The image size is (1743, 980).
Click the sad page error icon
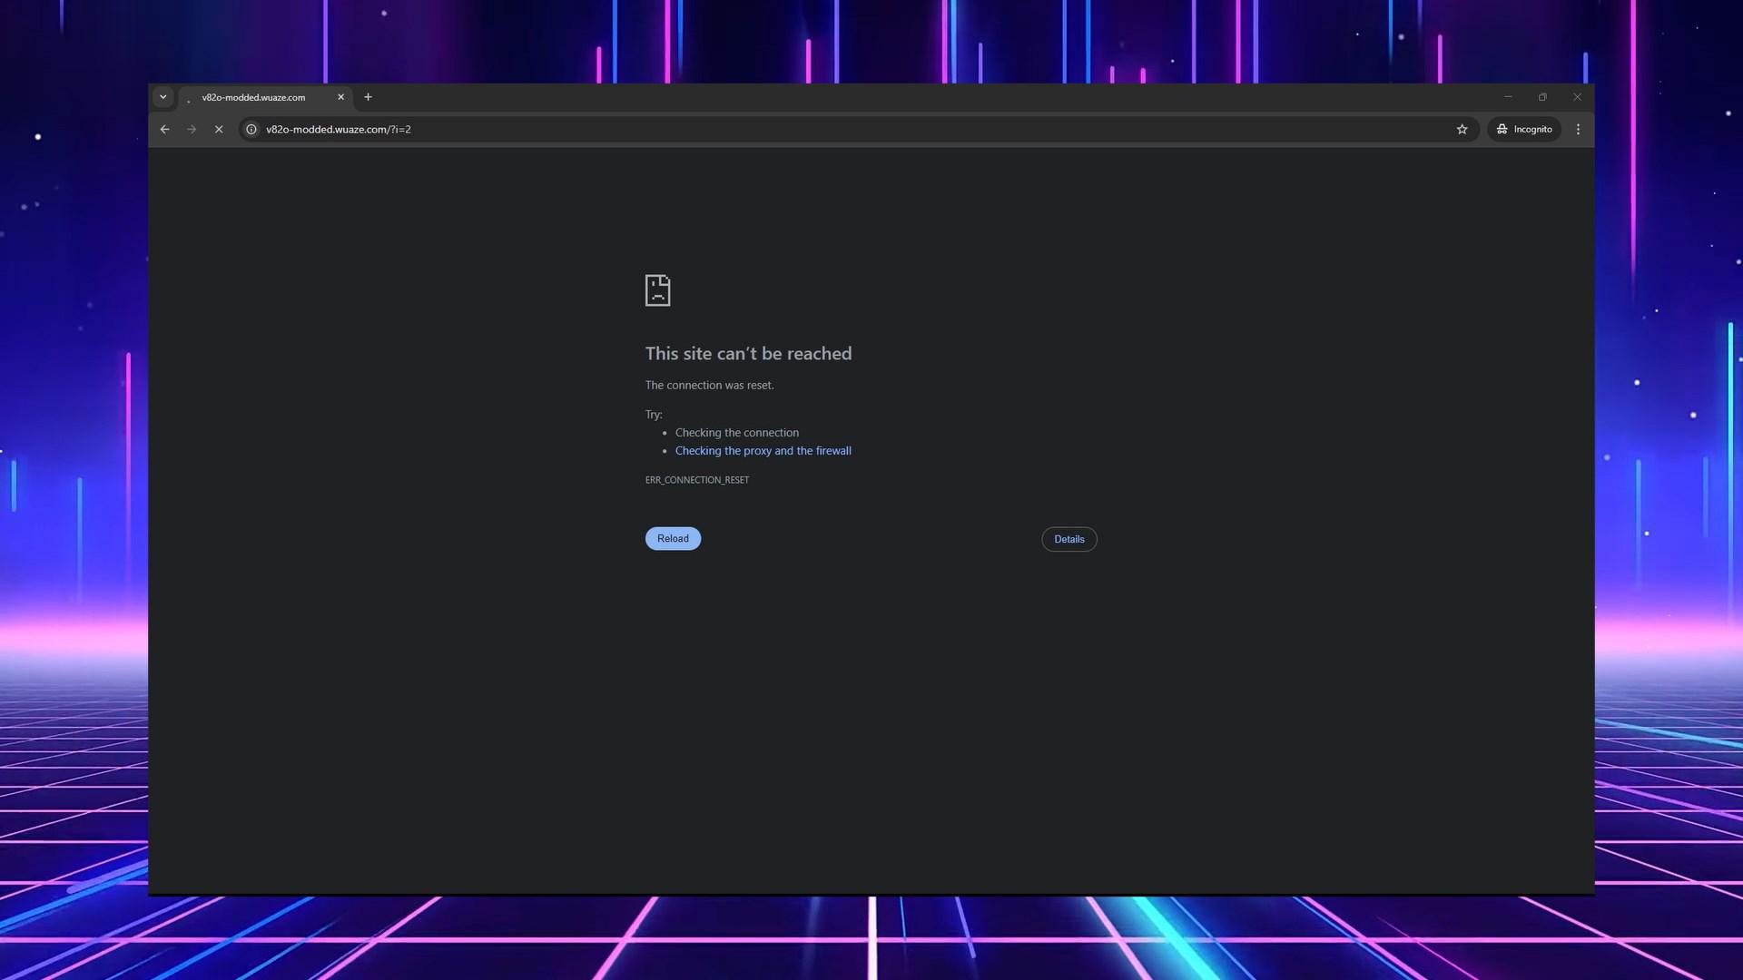point(657,290)
